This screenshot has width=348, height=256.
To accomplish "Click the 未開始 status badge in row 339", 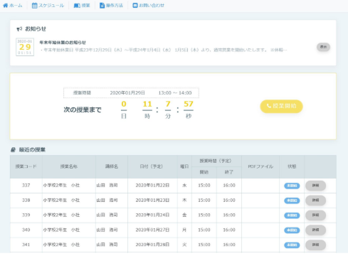I will (292, 215).
